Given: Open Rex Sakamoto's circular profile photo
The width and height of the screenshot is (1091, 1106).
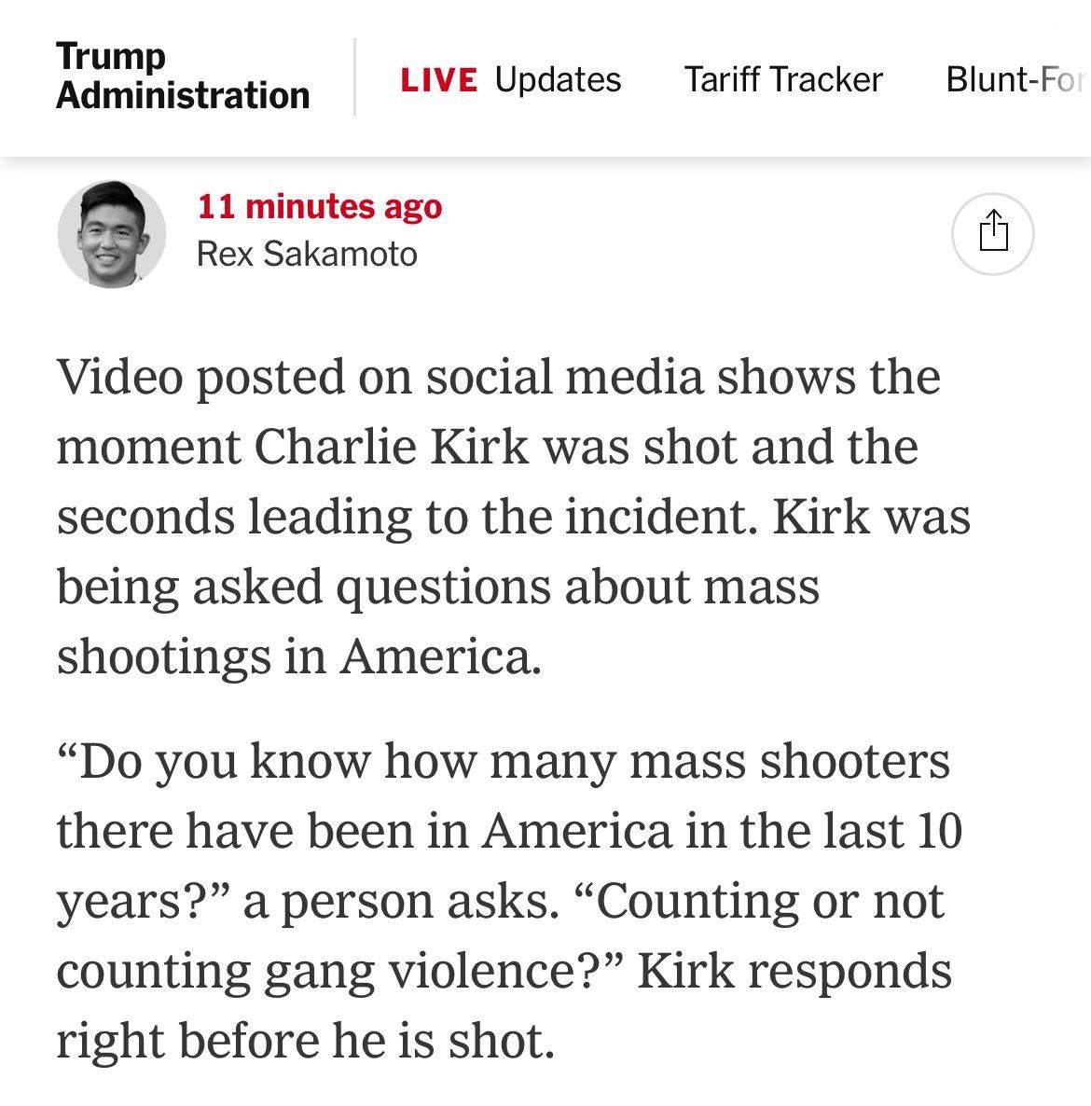Looking at the screenshot, I should 111,233.
